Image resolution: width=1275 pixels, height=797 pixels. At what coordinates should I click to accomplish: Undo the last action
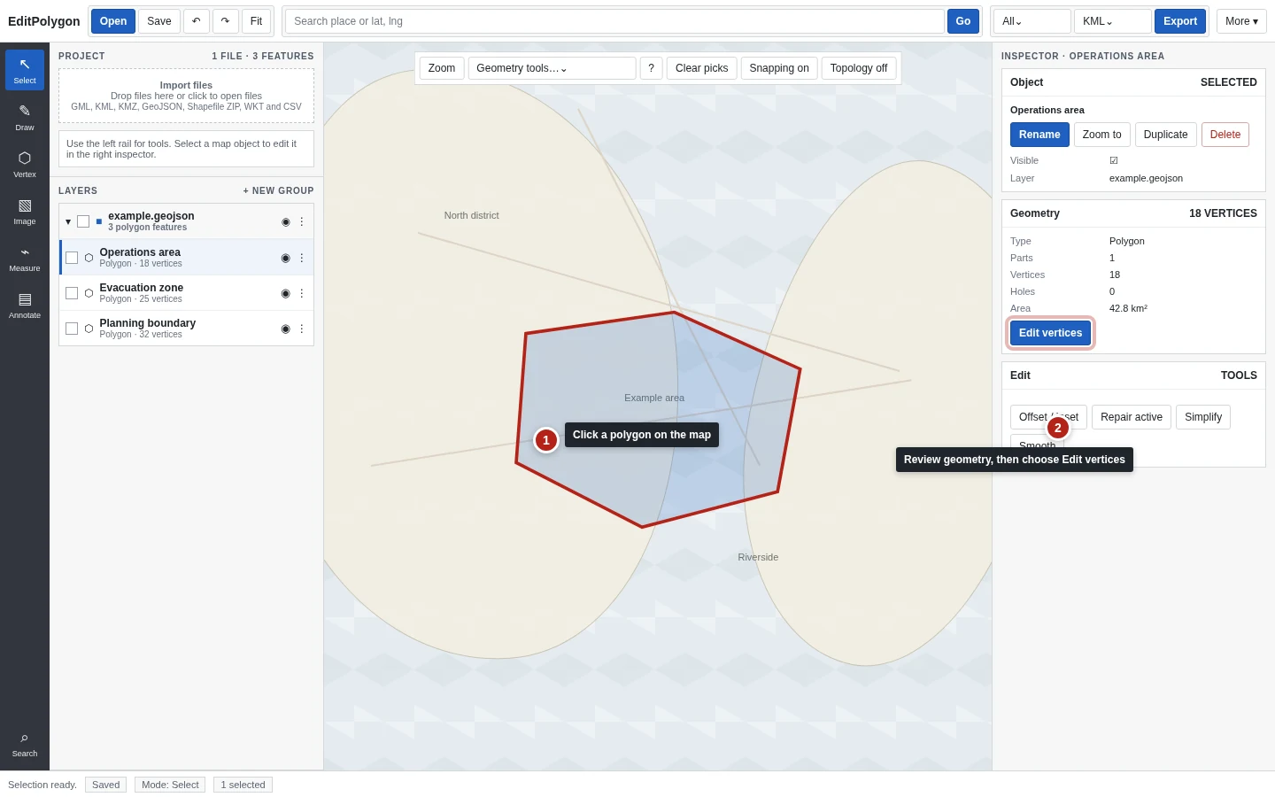[197, 21]
